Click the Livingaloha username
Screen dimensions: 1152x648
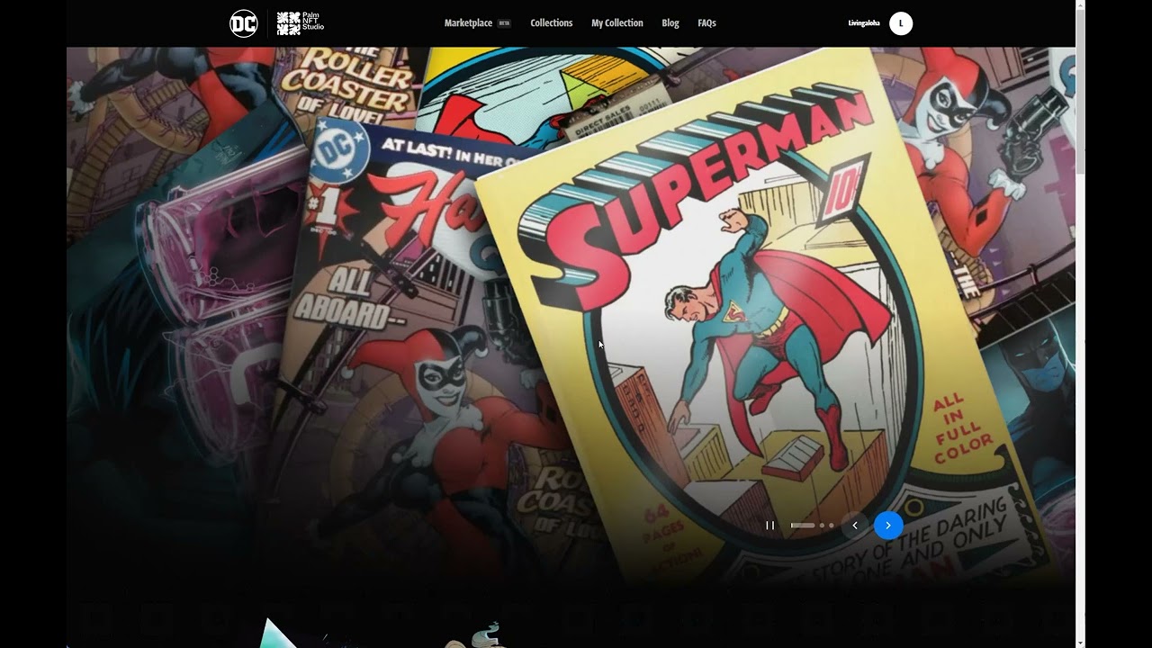[864, 23]
